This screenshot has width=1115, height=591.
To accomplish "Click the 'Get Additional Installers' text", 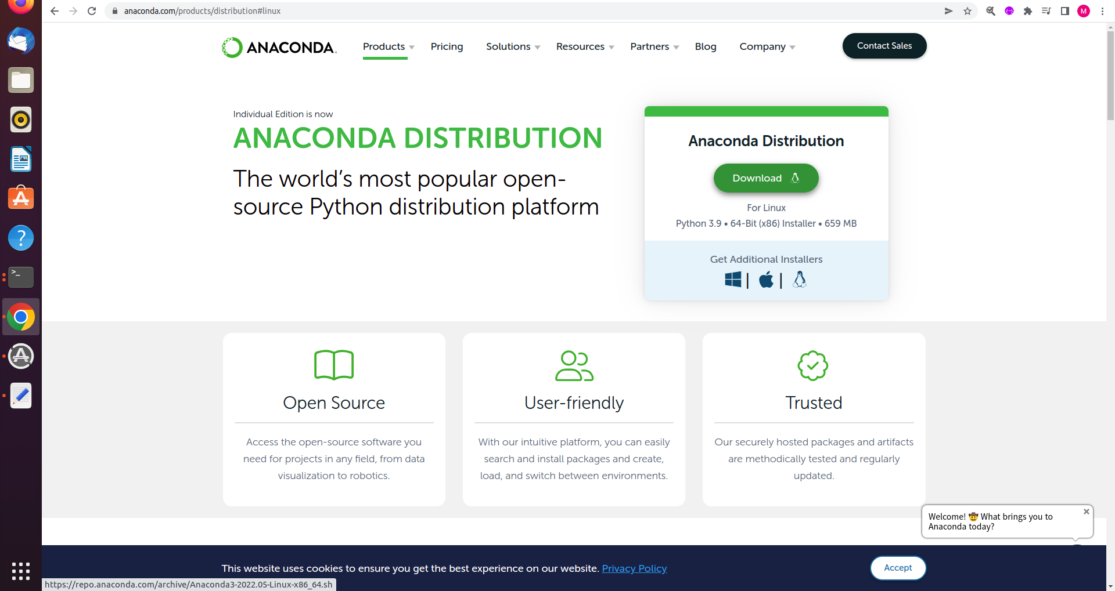I will coord(766,259).
